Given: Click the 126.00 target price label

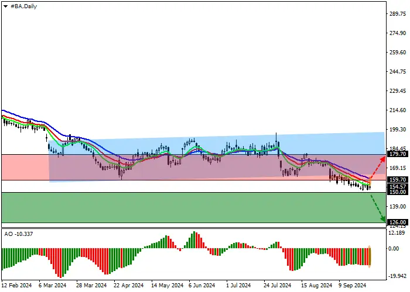Looking at the screenshot, I should [398, 223].
